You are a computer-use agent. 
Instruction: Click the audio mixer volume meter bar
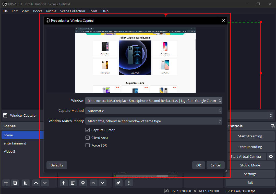pos(146,176)
